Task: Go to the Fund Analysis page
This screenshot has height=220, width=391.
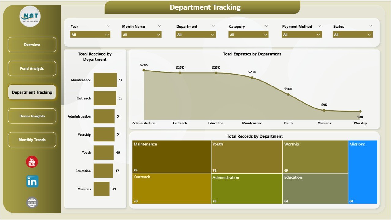Action: click(32, 68)
